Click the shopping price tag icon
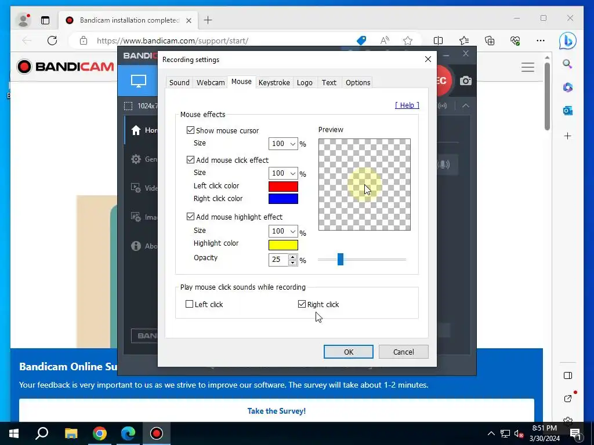 (x=361, y=41)
